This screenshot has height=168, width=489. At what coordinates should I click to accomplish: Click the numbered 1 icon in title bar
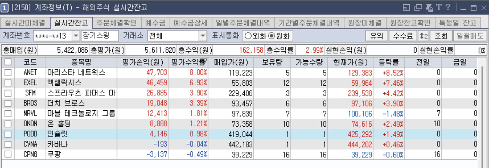coord(5,7)
